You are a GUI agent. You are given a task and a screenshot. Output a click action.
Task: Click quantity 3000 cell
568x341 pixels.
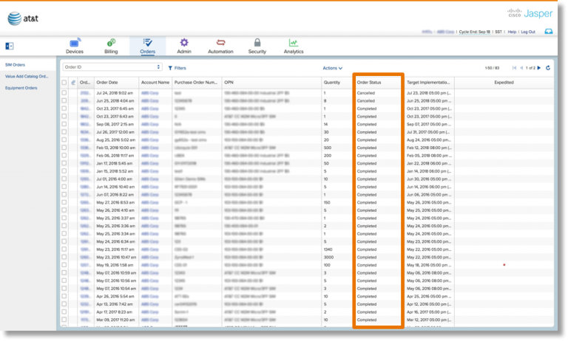[x=328, y=258]
